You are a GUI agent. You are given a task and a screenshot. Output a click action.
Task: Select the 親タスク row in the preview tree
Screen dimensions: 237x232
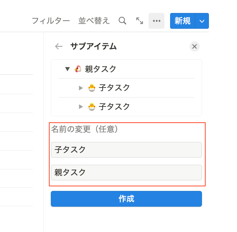[126, 69]
